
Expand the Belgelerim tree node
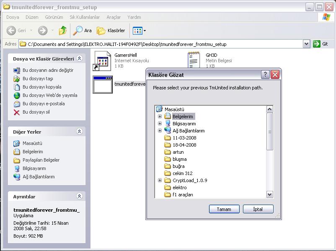[160, 117]
